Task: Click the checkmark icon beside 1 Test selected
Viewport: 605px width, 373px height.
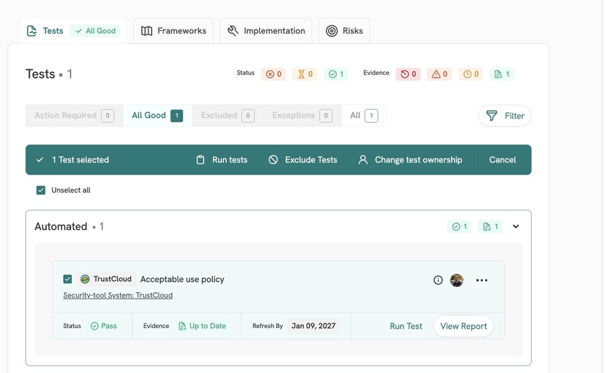Action: [40, 160]
